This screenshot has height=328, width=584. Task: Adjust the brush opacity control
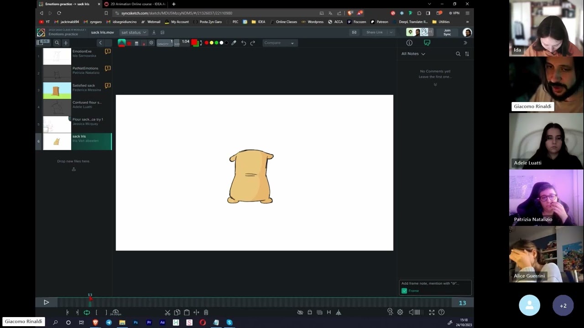coord(164,43)
